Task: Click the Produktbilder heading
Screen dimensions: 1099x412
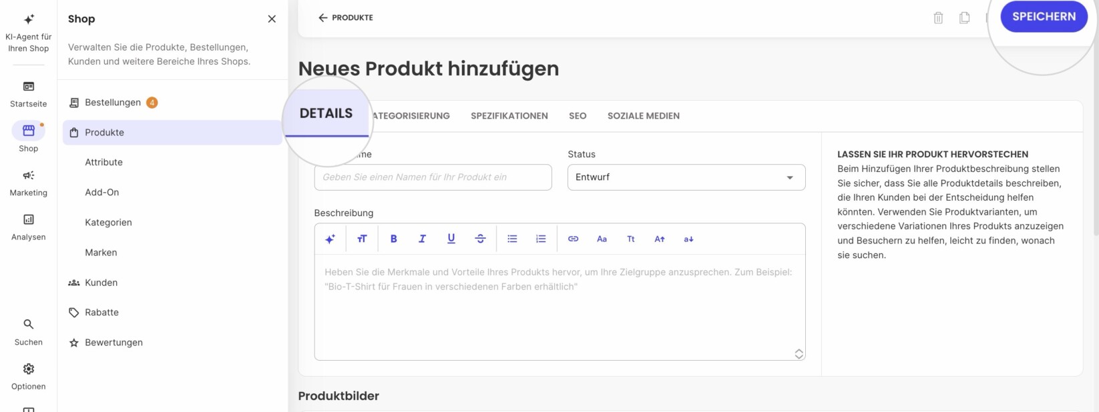Action: click(339, 396)
